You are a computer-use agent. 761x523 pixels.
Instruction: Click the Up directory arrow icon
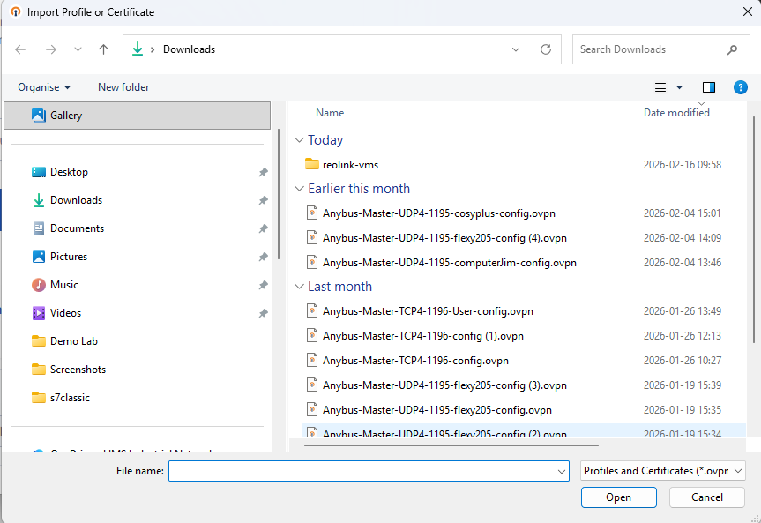[x=103, y=49]
